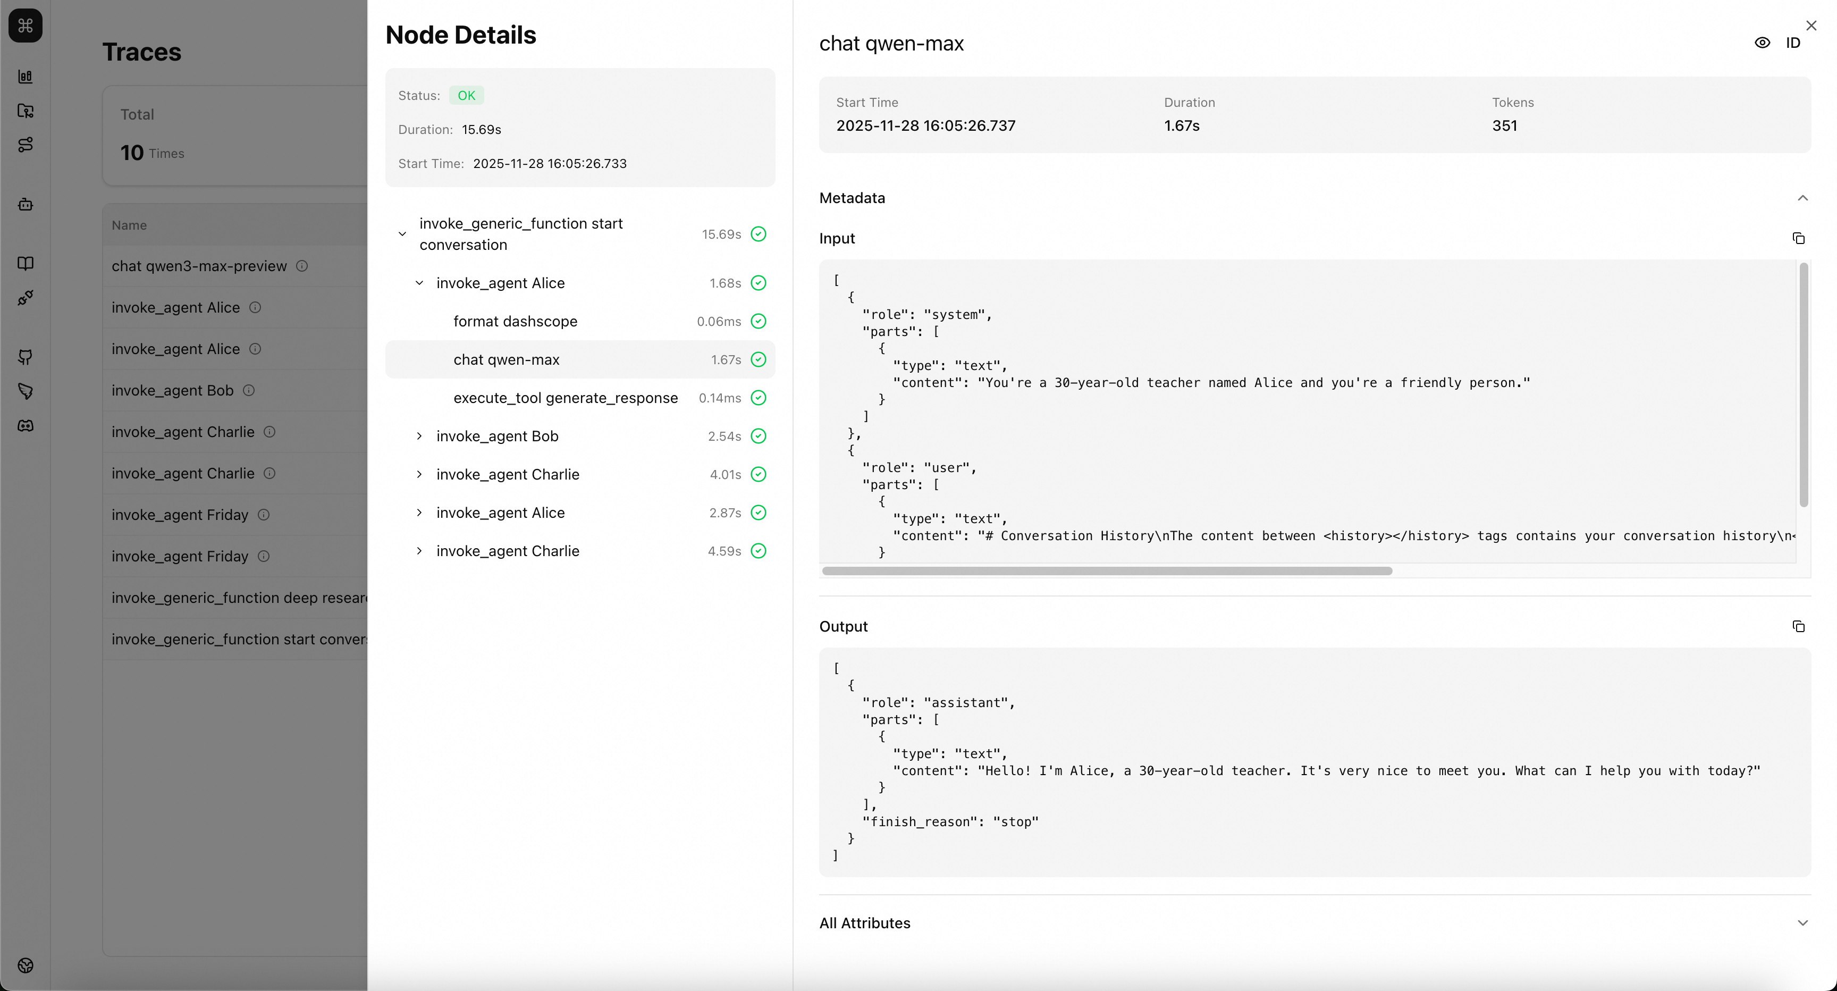Viewport: 1837px width, 991px height.
Task: Click the Input horizontal scrollbar
Action: pyautogui.click(x=1106, y=571)
